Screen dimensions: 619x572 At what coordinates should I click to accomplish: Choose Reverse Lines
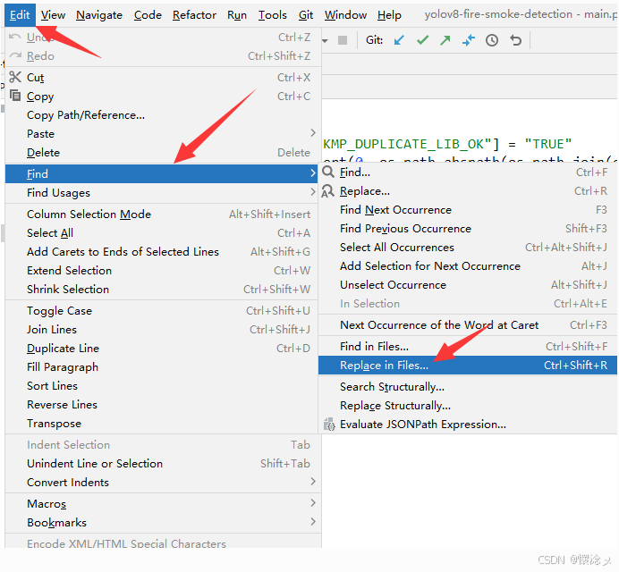click(162, 405)
